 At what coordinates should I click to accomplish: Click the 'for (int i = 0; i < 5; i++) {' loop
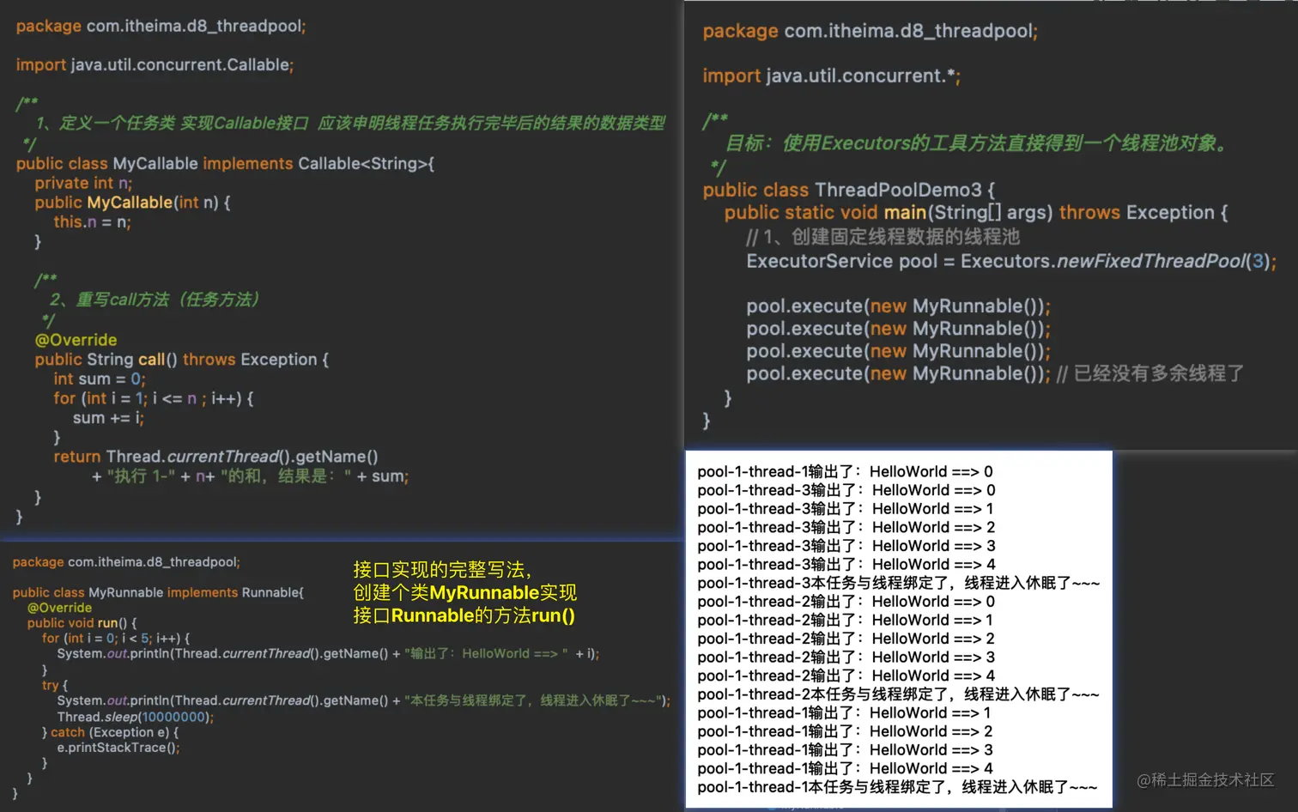point(116,638)
